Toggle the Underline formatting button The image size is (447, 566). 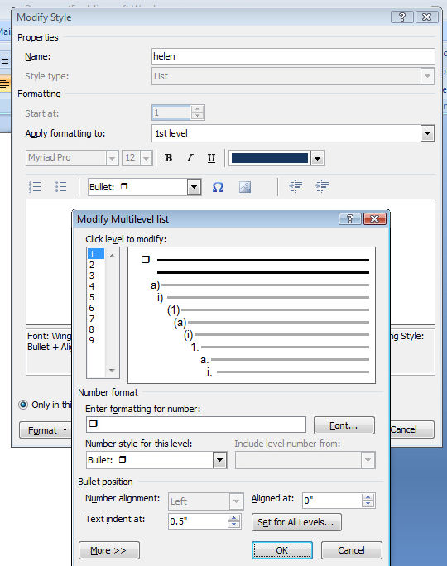pyautogui.click(x=211, y=158)
